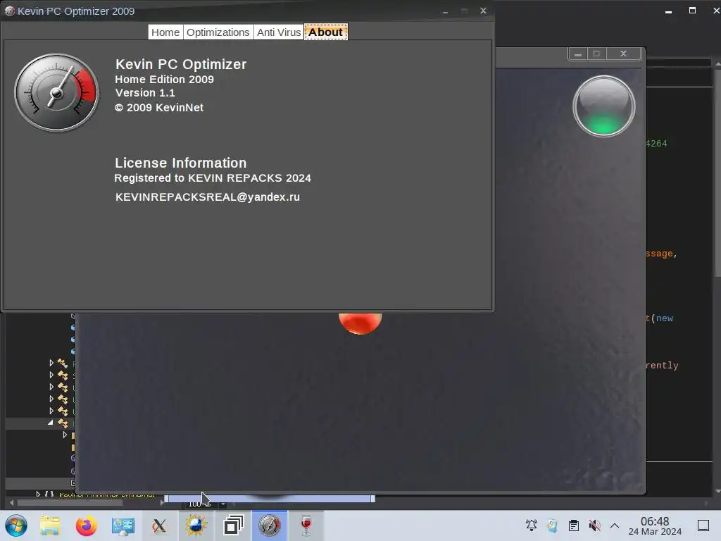This screenshot has width=721, height=541.
Task: Collapse the expanded tree node in the IDE
Action: pos(51,423)
